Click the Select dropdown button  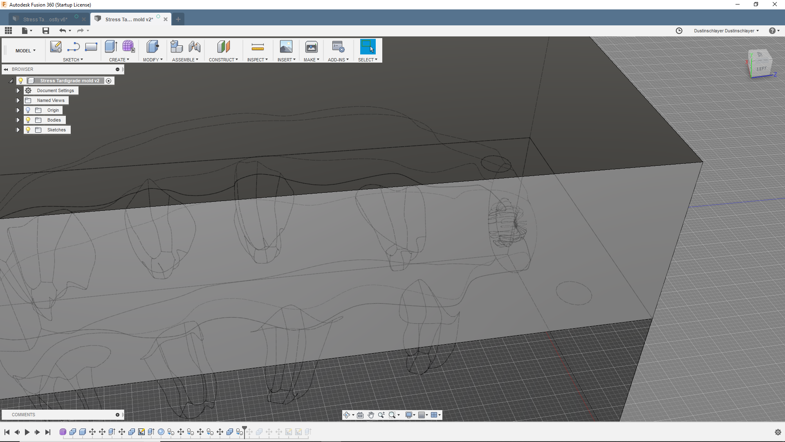pyautogui.click(x=376, y=59)
